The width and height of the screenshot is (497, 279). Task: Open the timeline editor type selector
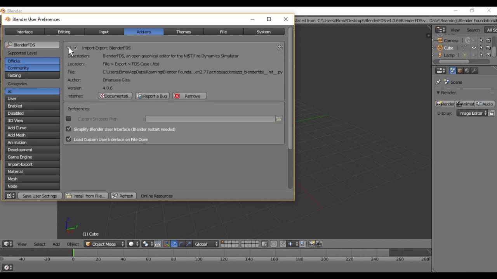point(8,267)
